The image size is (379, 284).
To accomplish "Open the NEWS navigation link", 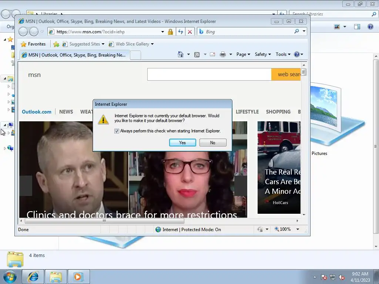I will tap(66, 112).
